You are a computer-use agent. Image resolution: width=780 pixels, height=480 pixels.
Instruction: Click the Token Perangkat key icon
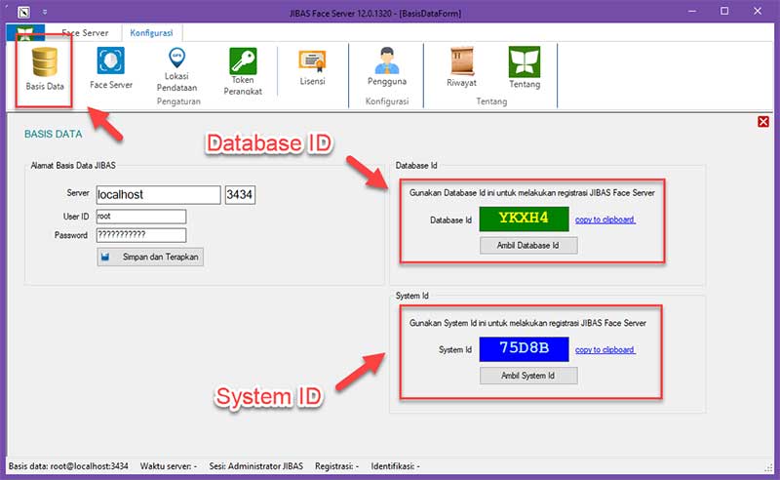point(243,71)
